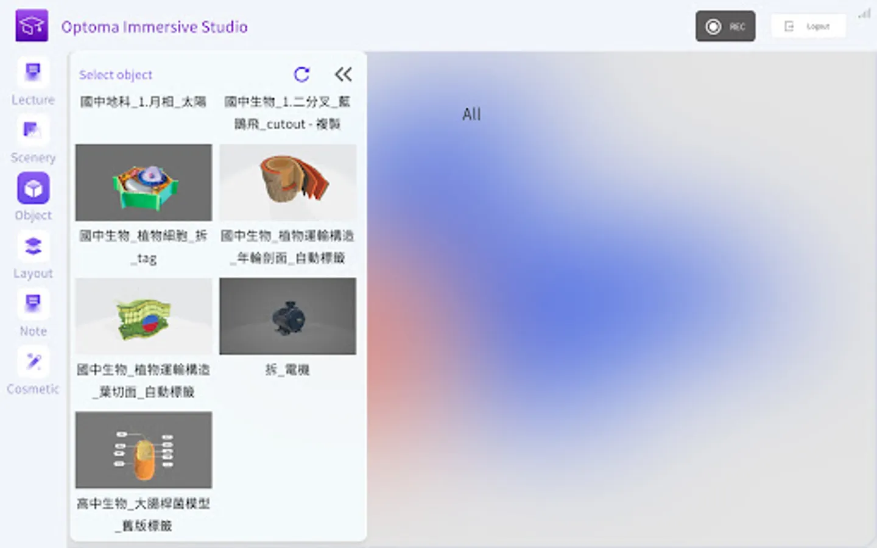Open the plant cell 植物細胞 model thumbnail

point(144,182)
